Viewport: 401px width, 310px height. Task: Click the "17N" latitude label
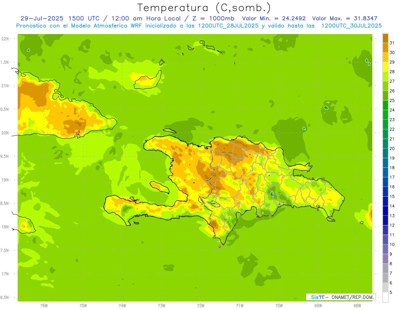(x=5, y=274)
